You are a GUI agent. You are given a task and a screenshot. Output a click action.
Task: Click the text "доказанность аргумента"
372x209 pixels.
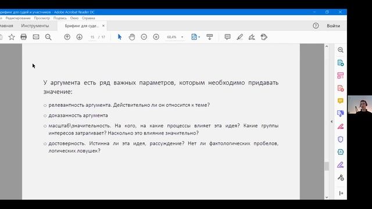click(x=78, y=116)
